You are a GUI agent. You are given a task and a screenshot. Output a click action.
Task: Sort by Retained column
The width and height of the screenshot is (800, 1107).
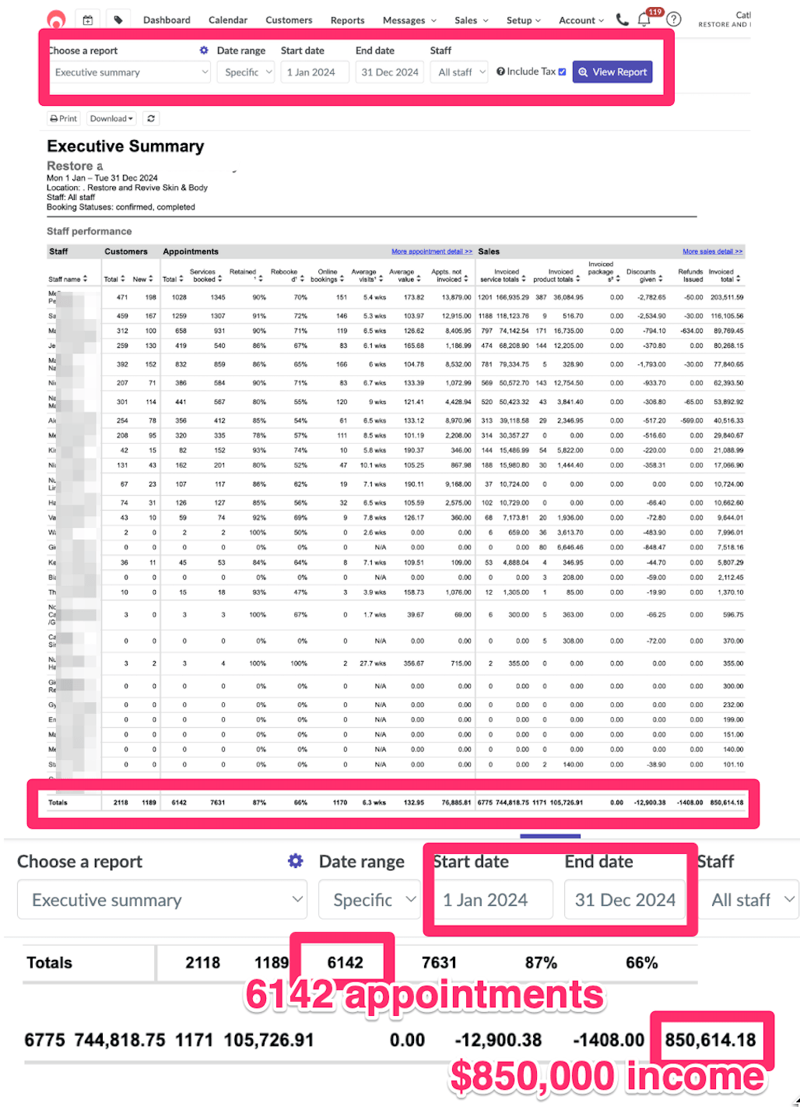[245, 275]
